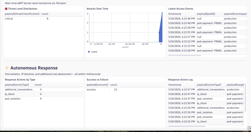
Task: Click the vertical scrollbar in Response Action Log
Action: point(245,97)
